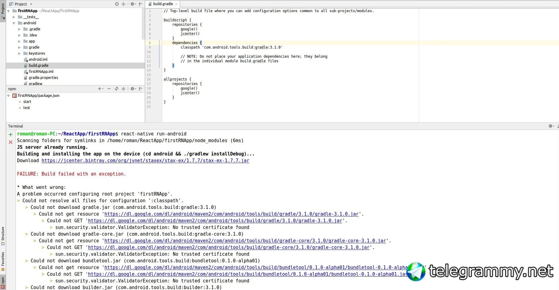Close terminal session with red X
Viewport: 559px width, 290px height.
pos(11,142)
